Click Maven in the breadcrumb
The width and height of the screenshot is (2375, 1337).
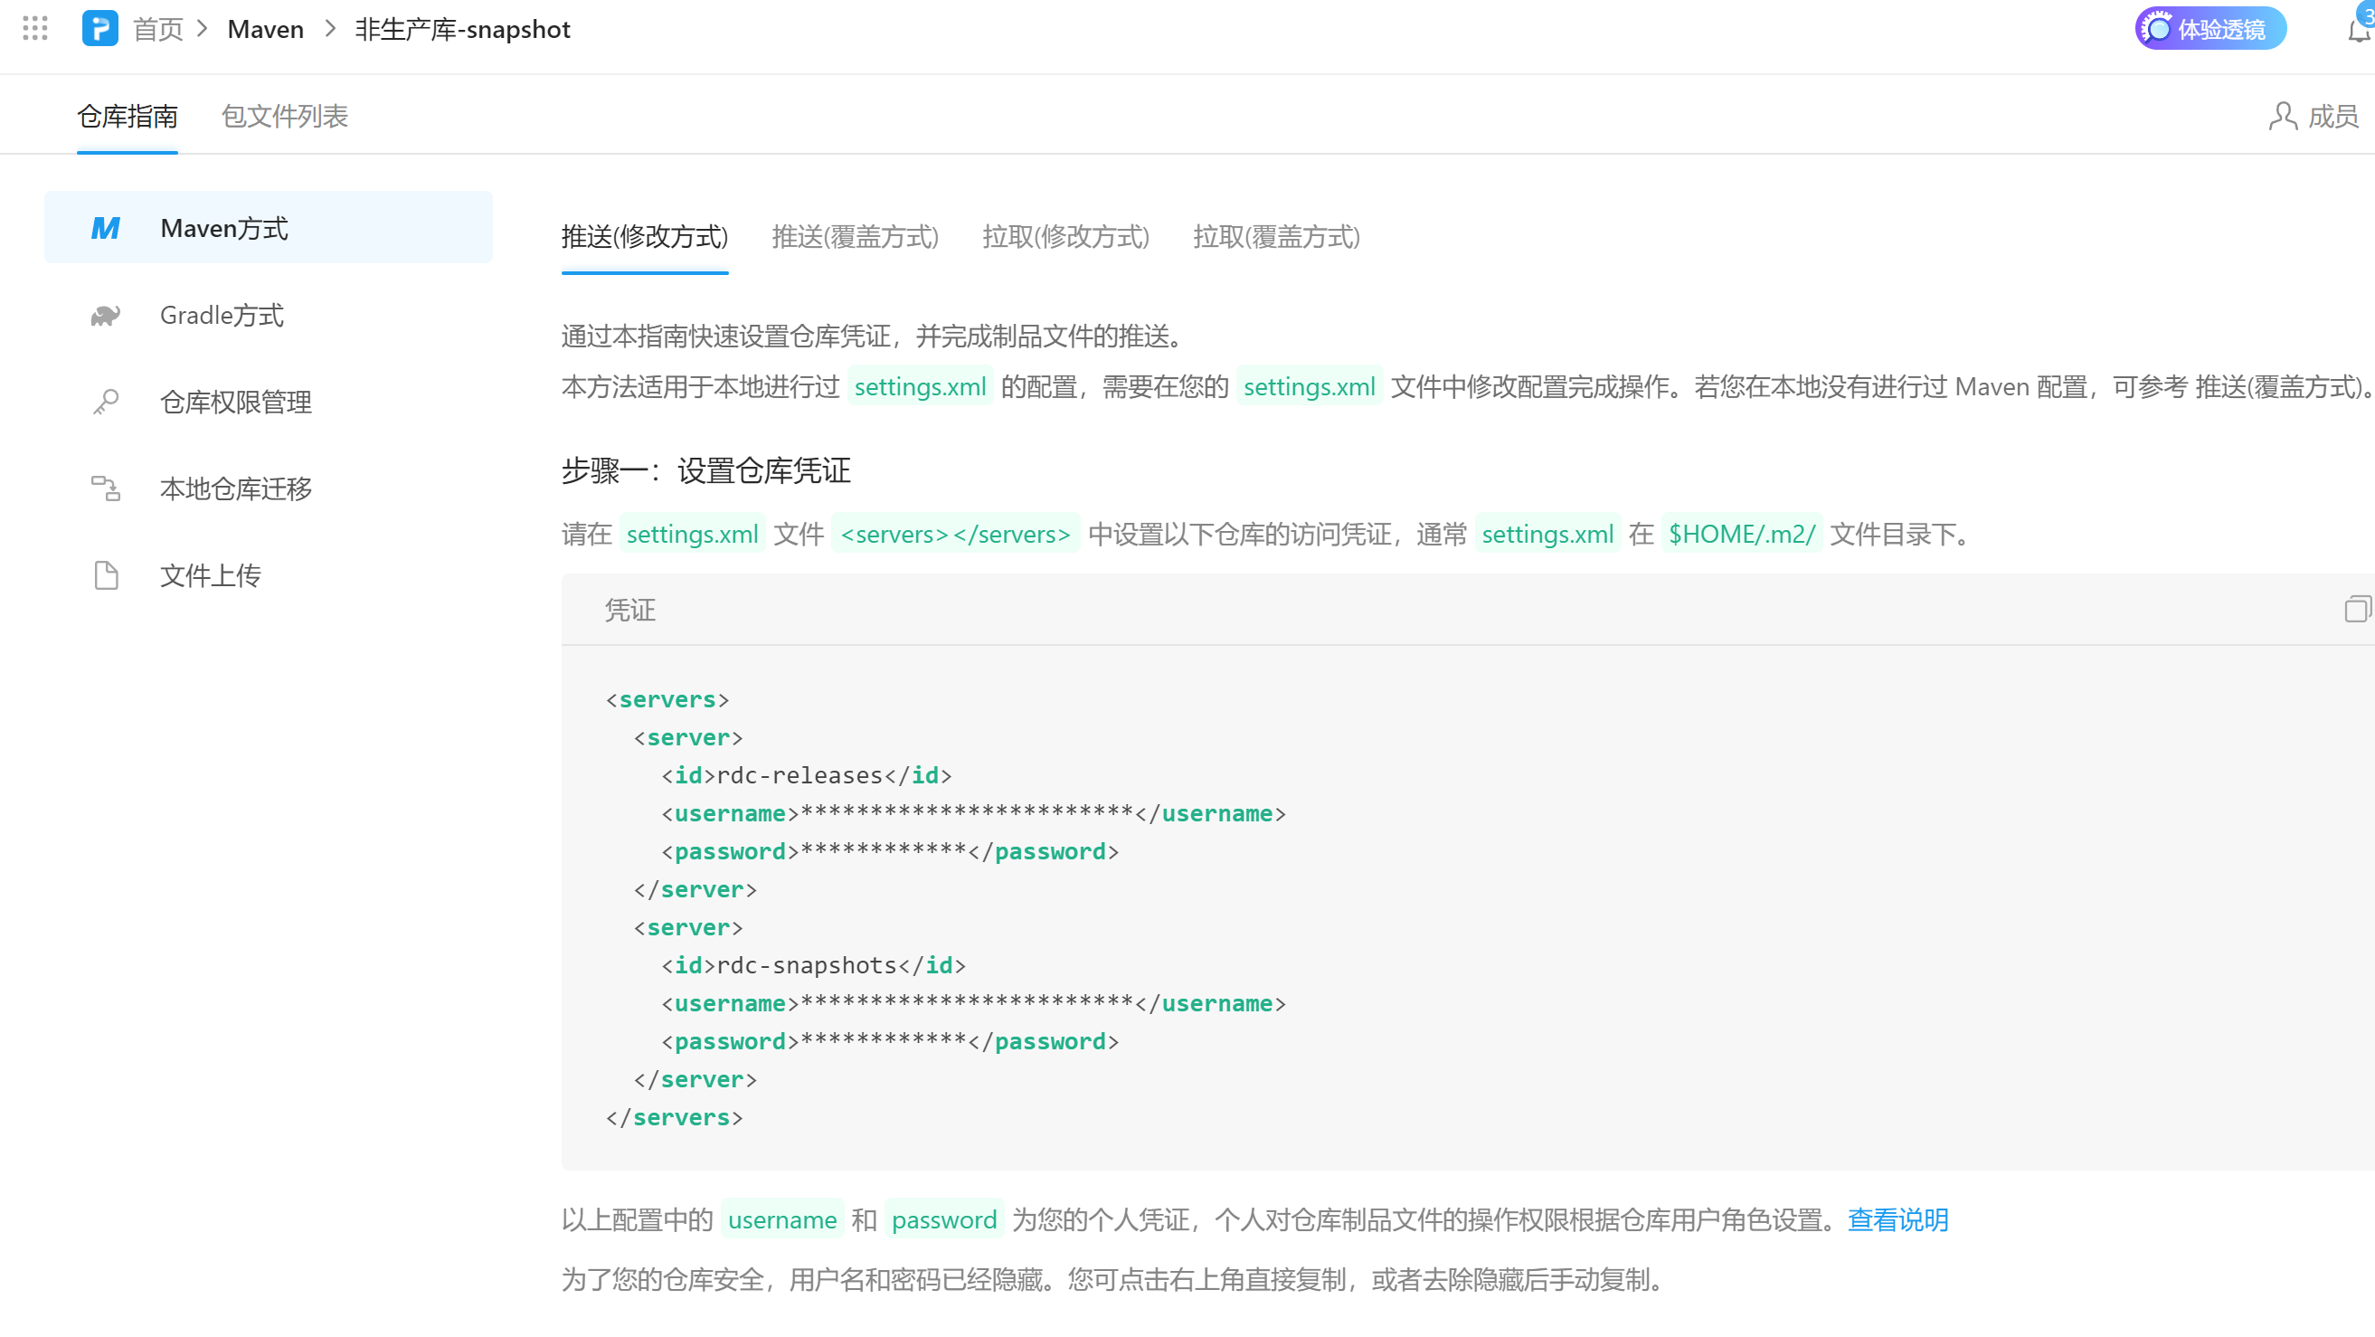(x=266, y=30)
